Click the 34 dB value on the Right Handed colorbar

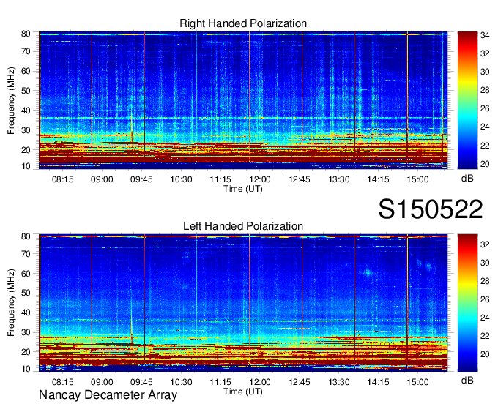tap(485, 35)
